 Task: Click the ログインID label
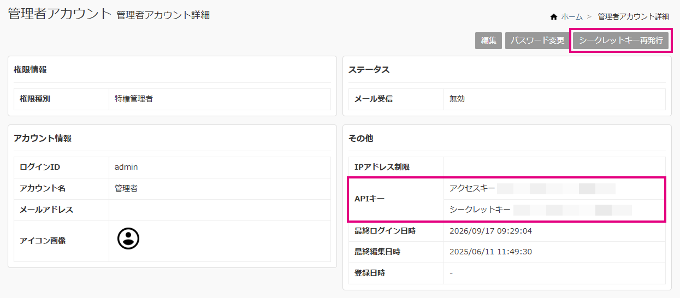40,167
